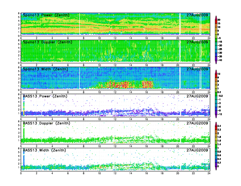Click the red top arrow of the top colorbar
Image resolution: width=241 pixels, height=186 pixels.
tap(216, 17)
